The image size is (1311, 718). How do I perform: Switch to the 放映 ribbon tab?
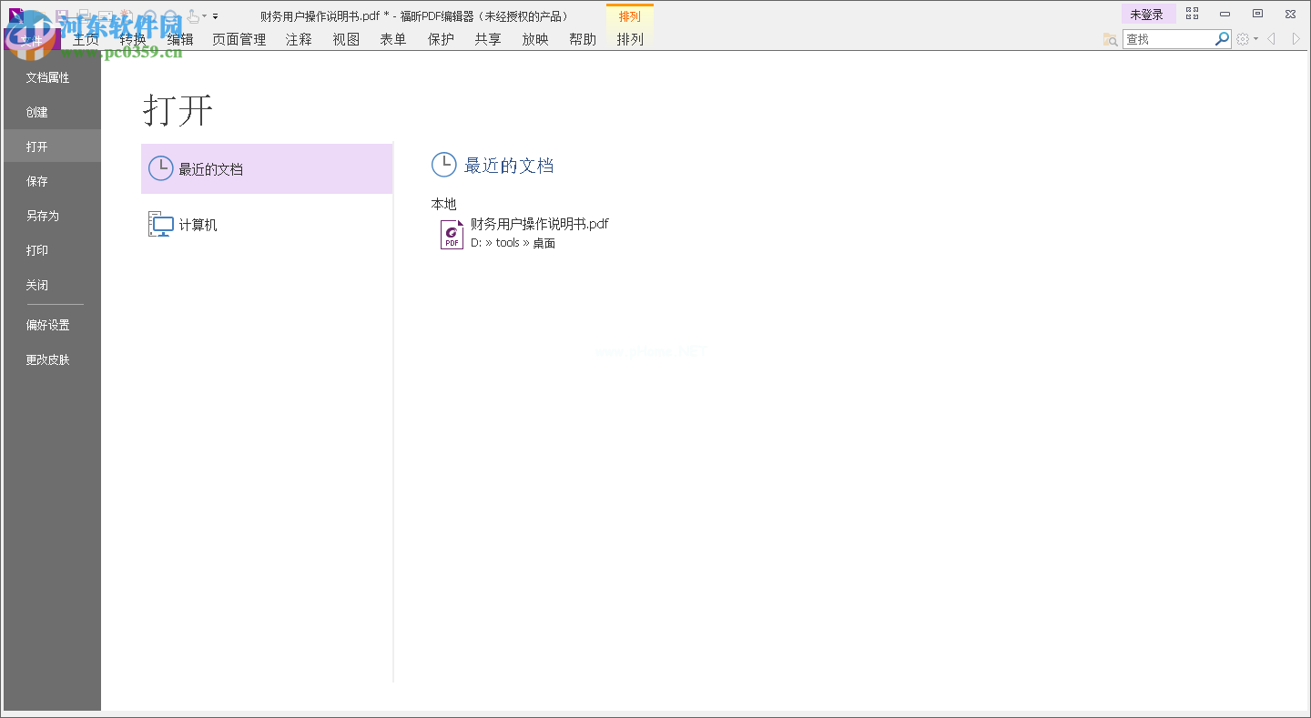tap(535, 39)
